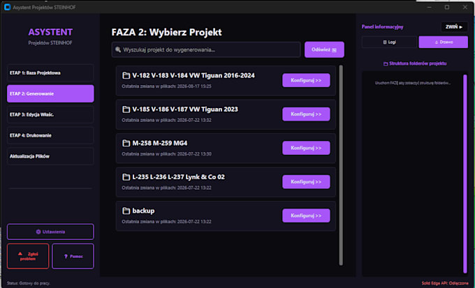
Task: Select Aktualizacja Plików in the sidebar
Action: (50, 156)
